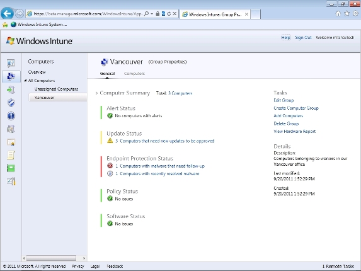Expand the Computer Summary section arrow
Image resolution: width=361 pixels, height=271 pixels.
pos(96,93)
